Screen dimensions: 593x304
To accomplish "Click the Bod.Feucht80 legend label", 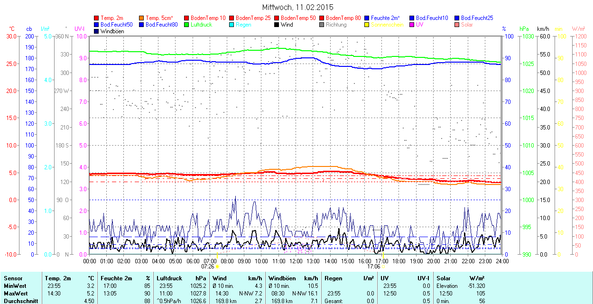I will (x=161, y=25).
